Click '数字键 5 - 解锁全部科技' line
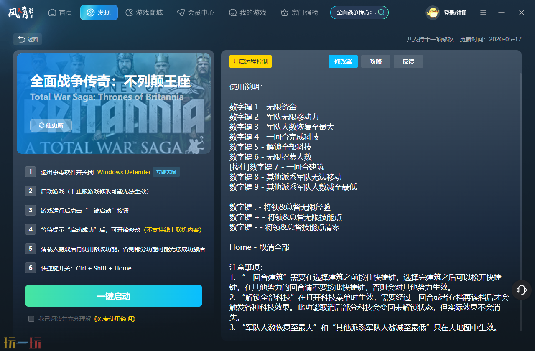This screenshot has height=351, width=535. pyautogui.click(x=270, y=147)
